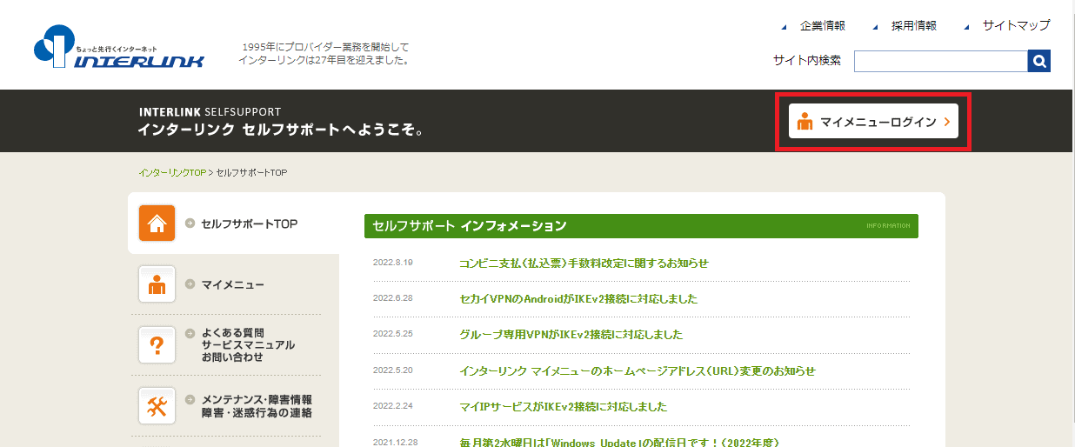Select よくある質問 サービスマニュアル sidebar item
Image resolution: width=1075 pixels, height=447 pixels.
pyautogui.click(x=248, y=344)
